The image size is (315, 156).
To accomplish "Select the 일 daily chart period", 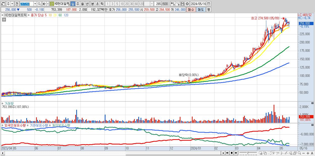I will 73,4.
